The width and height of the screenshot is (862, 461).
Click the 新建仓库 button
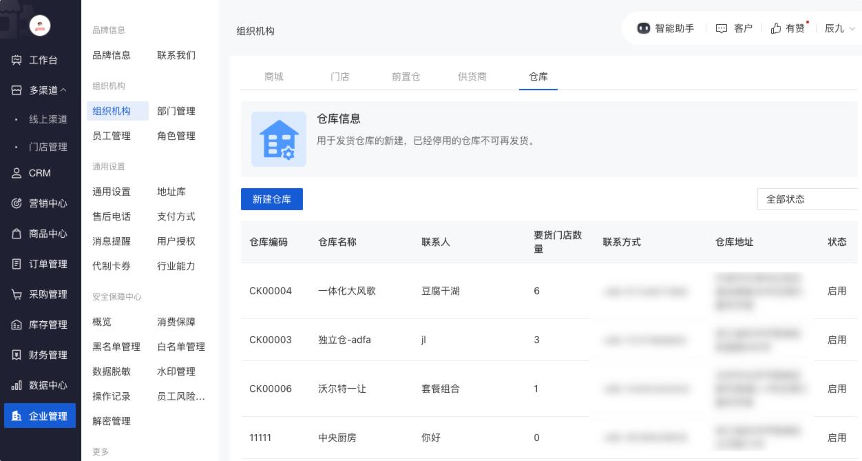point(271,199)
